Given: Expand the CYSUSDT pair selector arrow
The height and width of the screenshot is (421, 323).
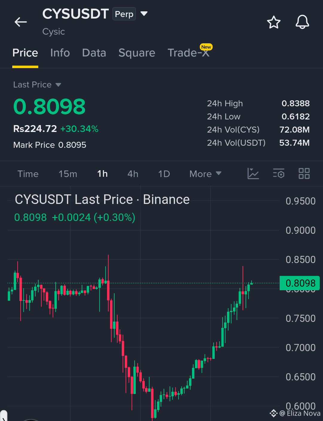Looking at the screenshot, I should (144, 14).
